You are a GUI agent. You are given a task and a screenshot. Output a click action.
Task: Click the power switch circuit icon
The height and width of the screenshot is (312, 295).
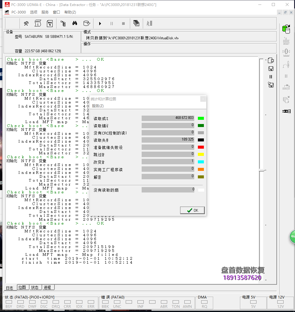pyautogui.click(x=286, y=65)
